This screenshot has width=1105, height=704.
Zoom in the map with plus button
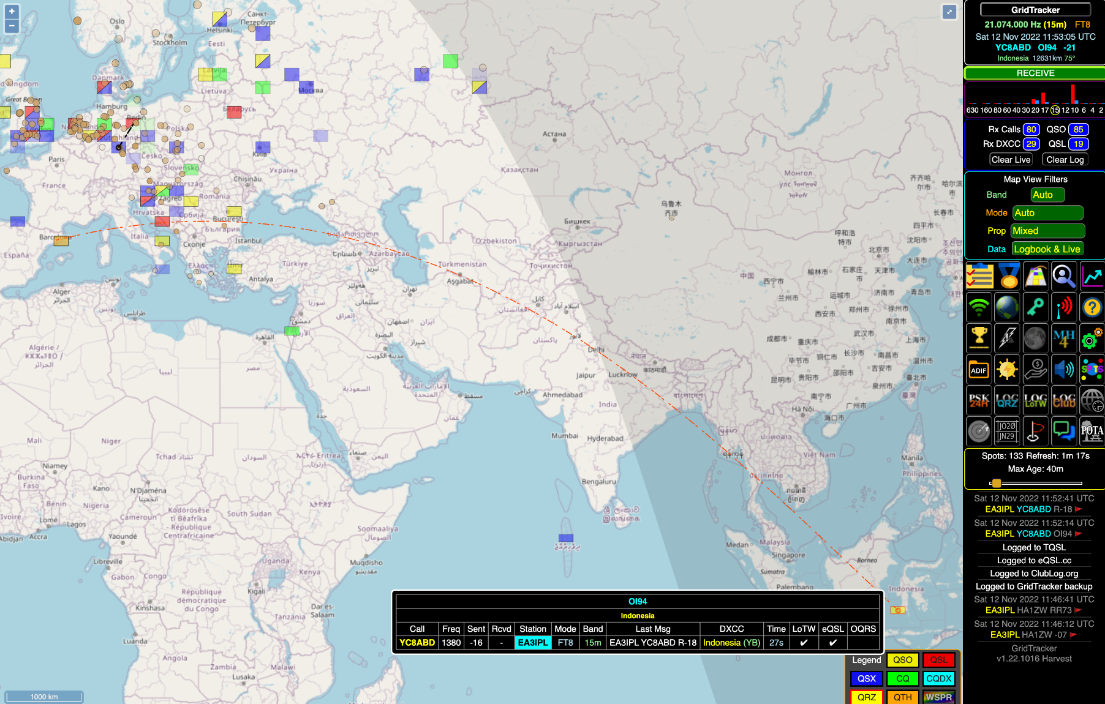(x=12, y=11)
